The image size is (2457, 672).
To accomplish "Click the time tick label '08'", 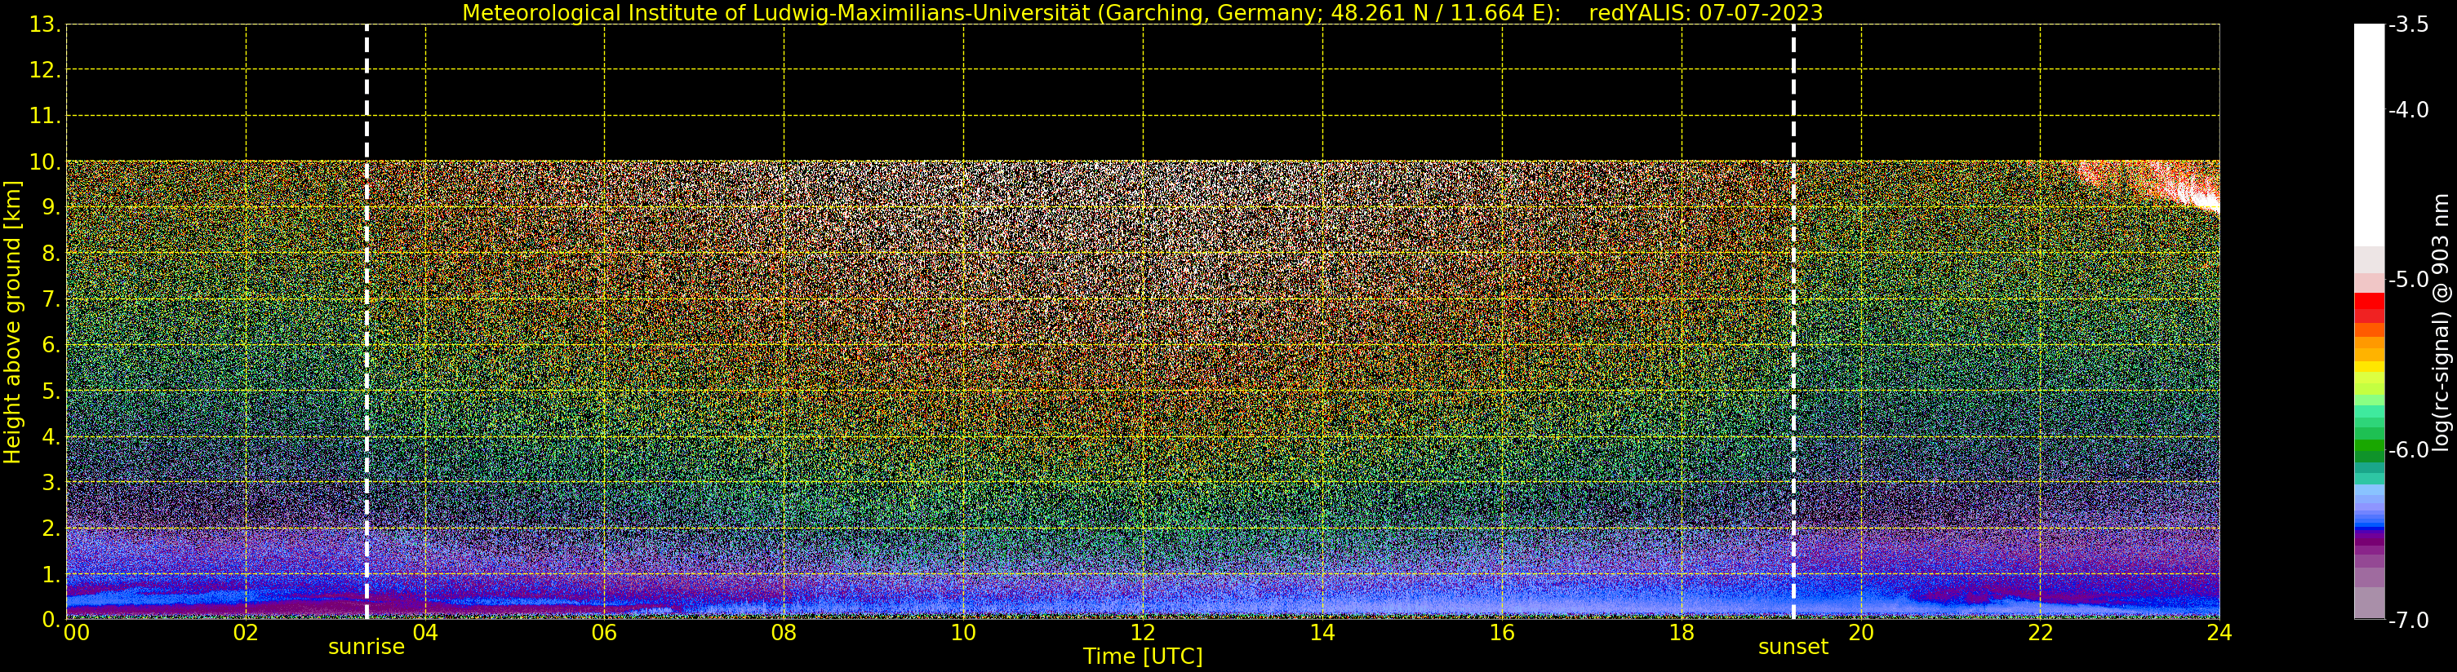I will pos(783,632).
